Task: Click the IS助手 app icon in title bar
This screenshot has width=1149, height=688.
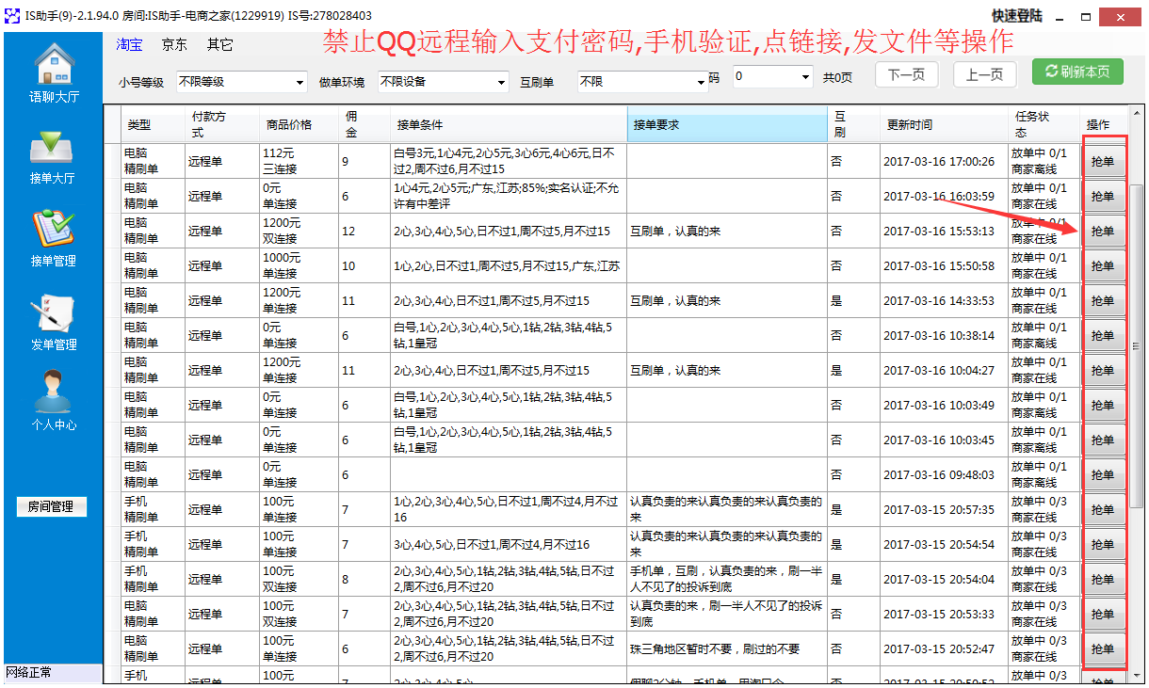Action: 12,16
